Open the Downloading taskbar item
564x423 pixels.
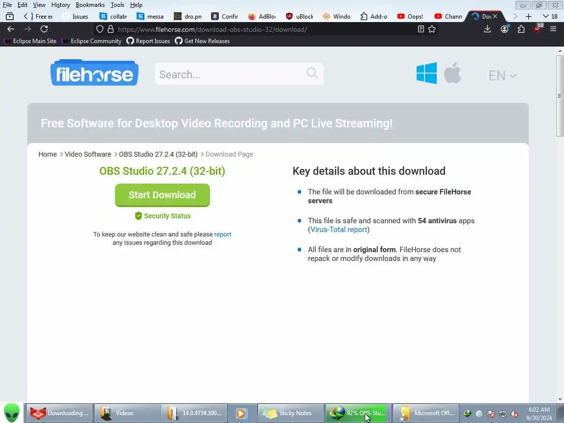coord(59,413)
